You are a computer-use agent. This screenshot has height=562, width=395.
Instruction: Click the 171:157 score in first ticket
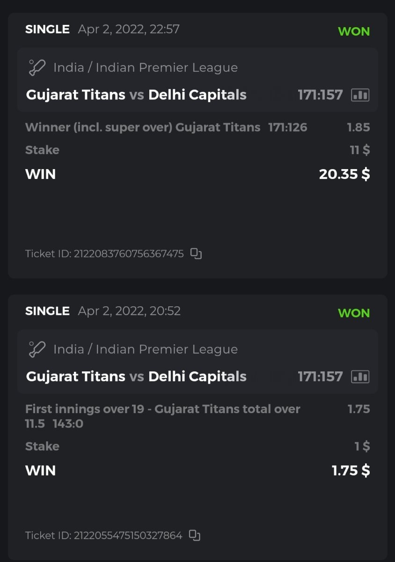(320, 95)
